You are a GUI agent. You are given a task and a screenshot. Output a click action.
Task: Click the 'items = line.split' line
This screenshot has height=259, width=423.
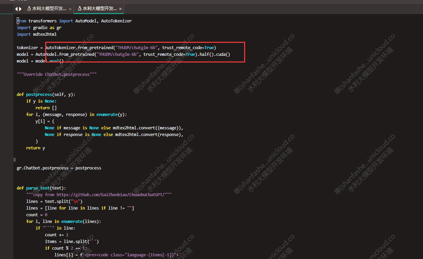pos(72,241)
